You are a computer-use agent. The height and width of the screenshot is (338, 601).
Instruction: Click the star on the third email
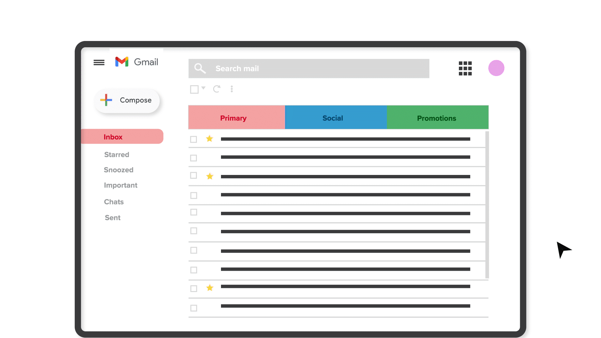click(210, 176)
